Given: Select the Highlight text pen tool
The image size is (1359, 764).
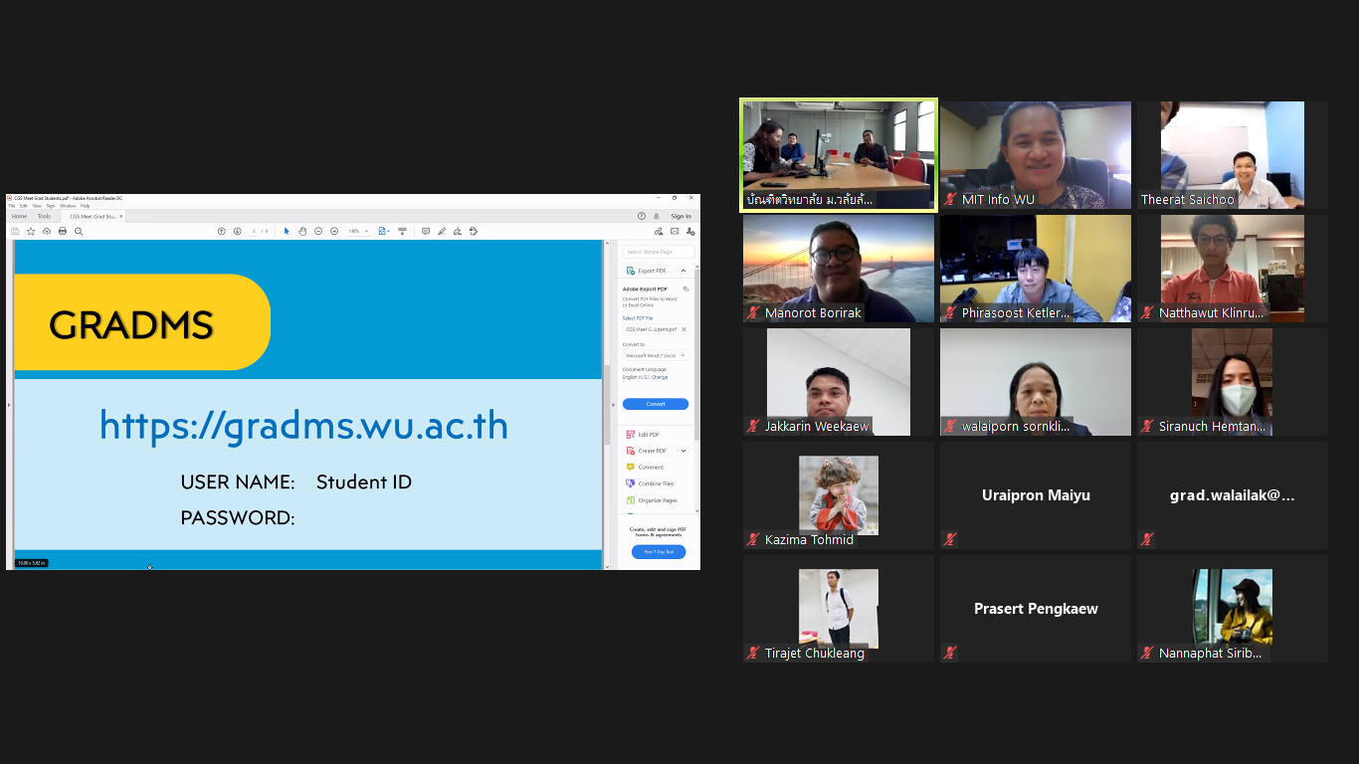Looking at the screenshot, I should (442, 231).
